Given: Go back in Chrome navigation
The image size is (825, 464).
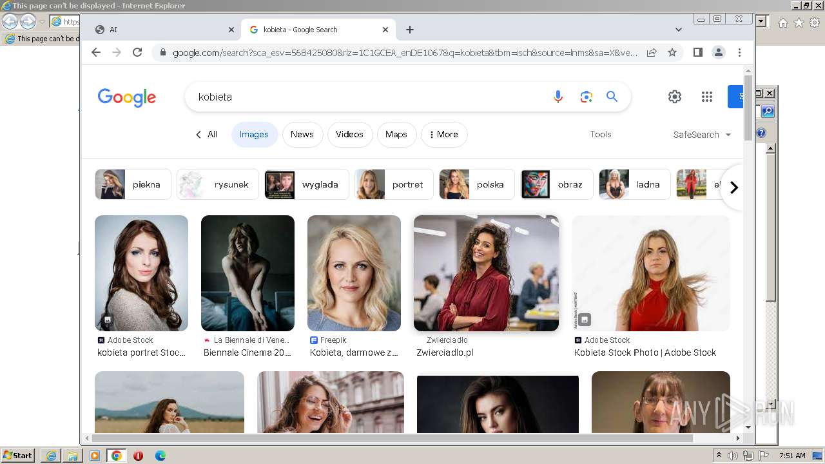Looking at the screenshot, I should [96, 52].
